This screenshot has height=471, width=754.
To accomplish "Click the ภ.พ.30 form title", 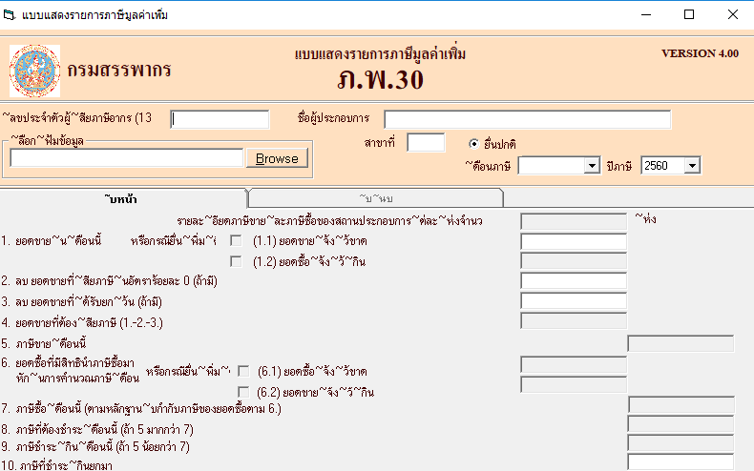I will click(381, 79).
